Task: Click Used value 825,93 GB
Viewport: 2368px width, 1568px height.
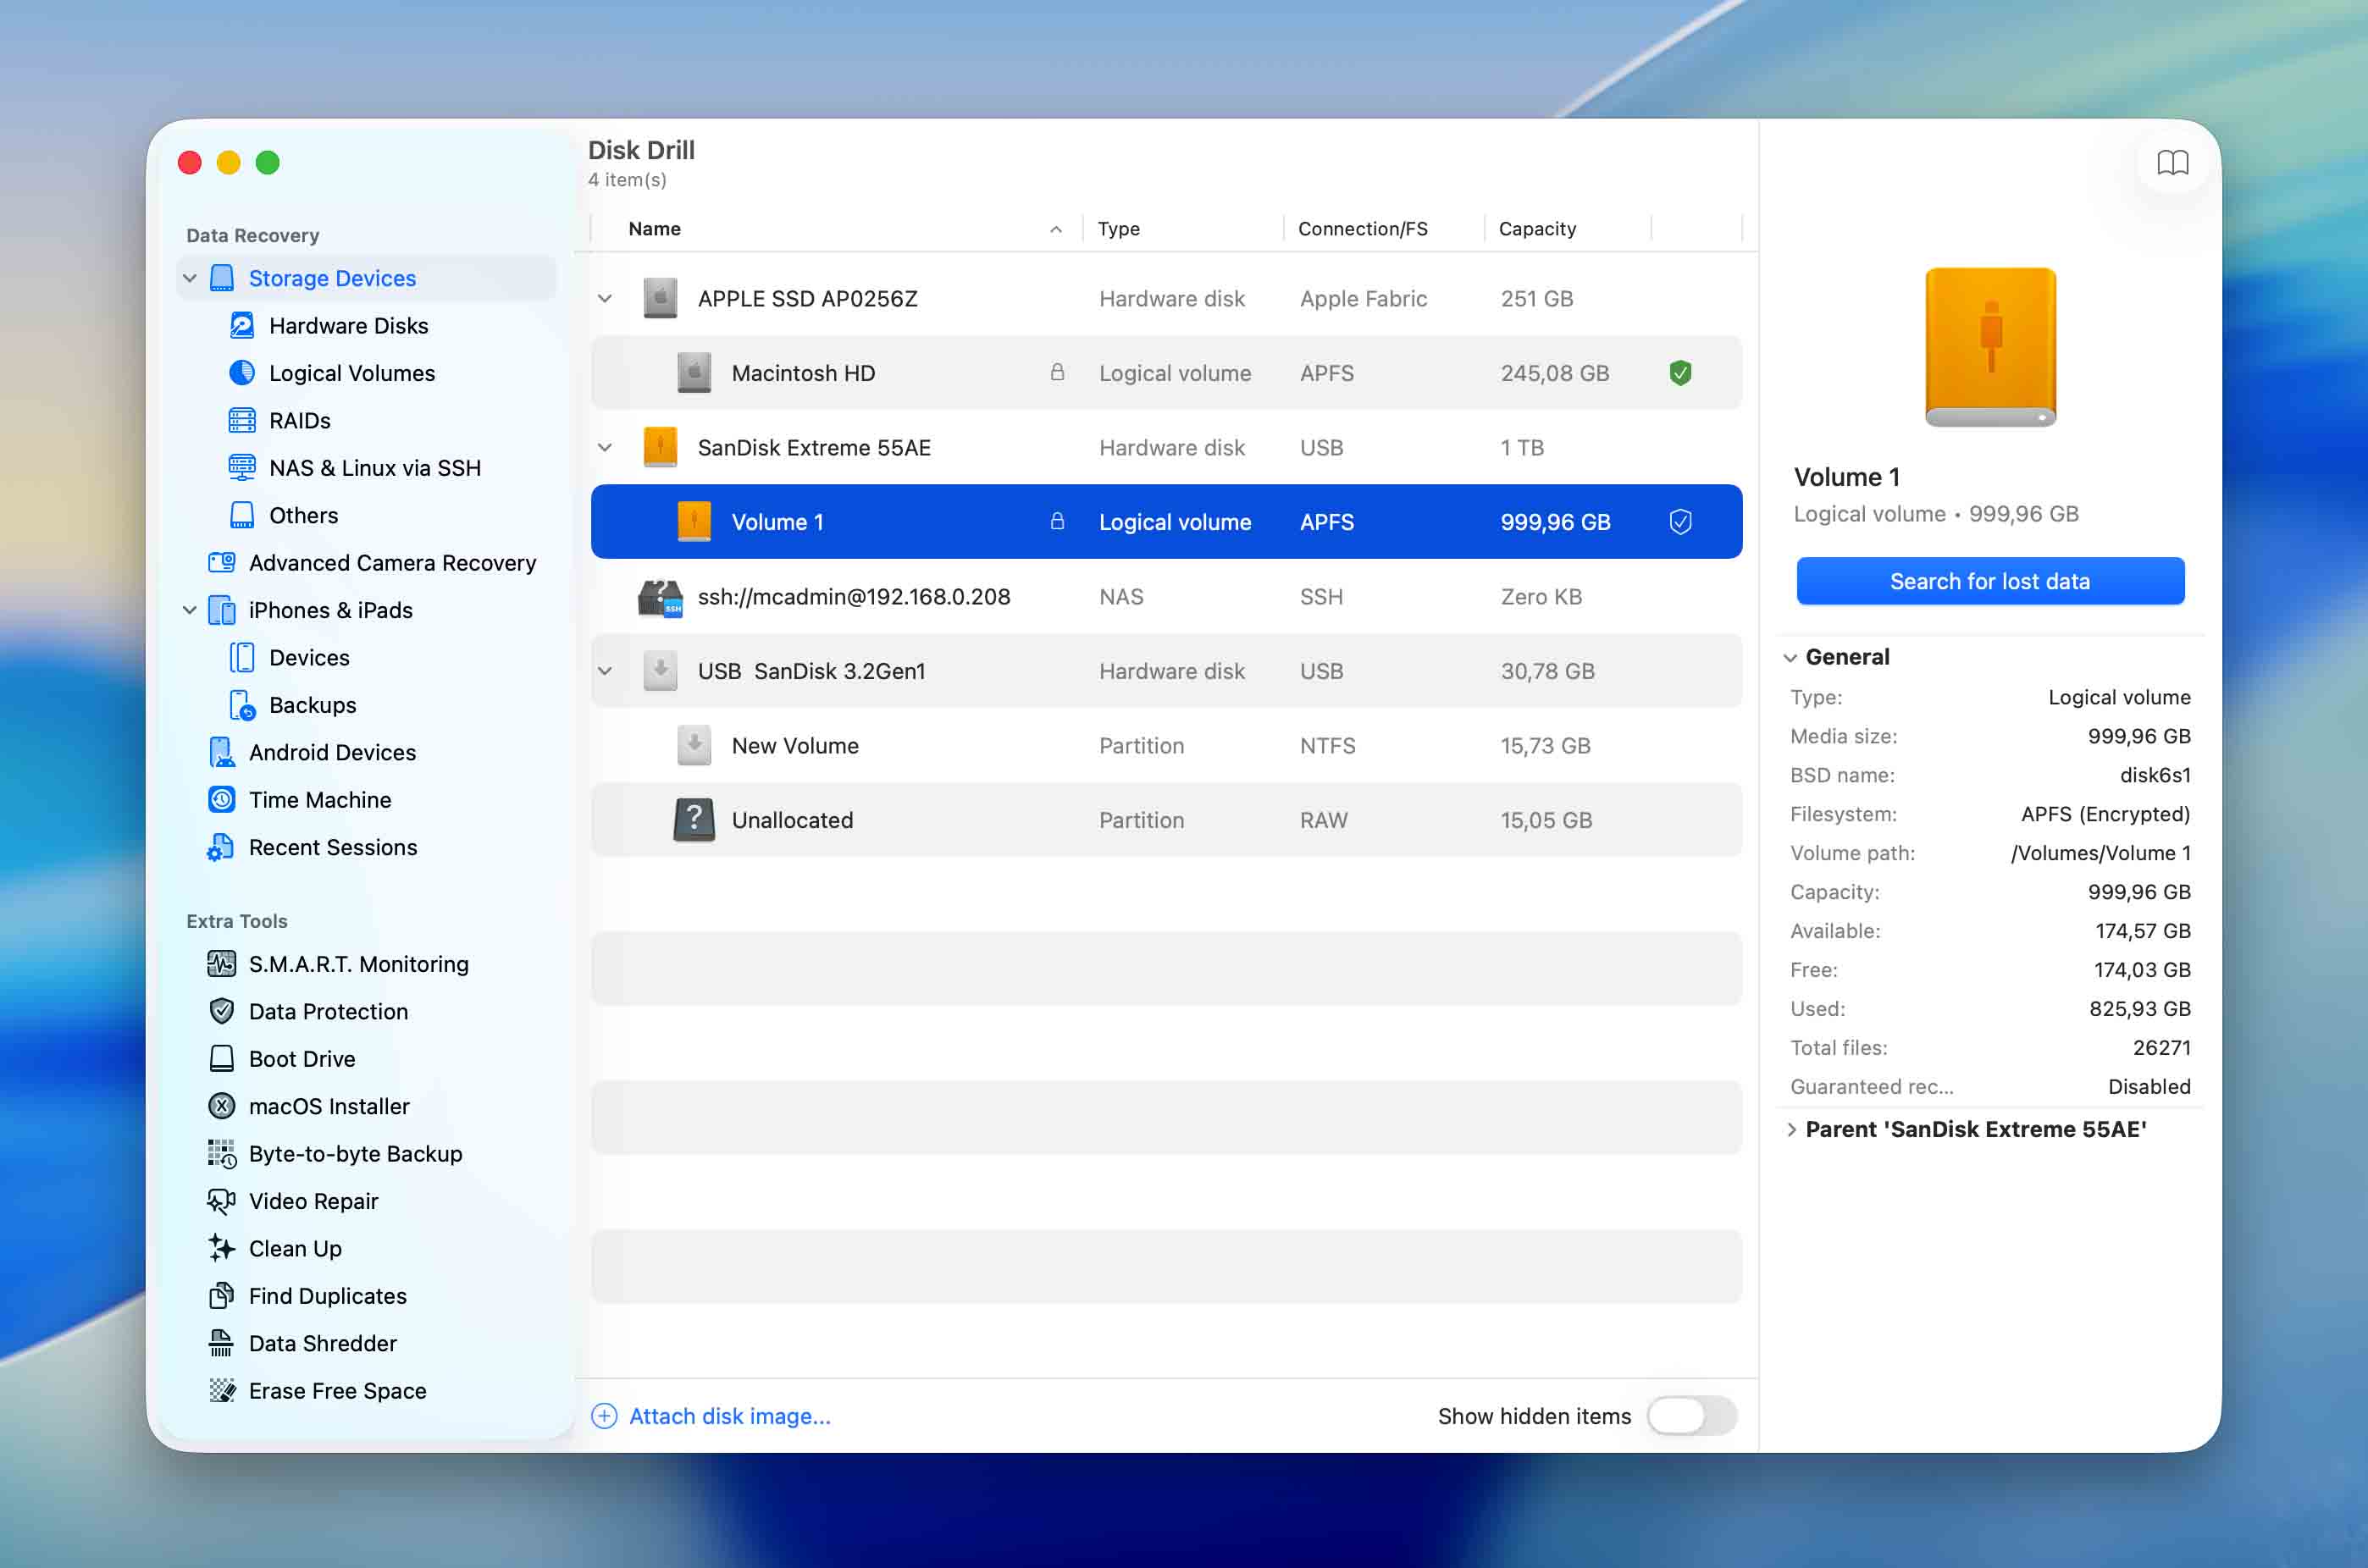Action: click(x=2138, y=1009)
